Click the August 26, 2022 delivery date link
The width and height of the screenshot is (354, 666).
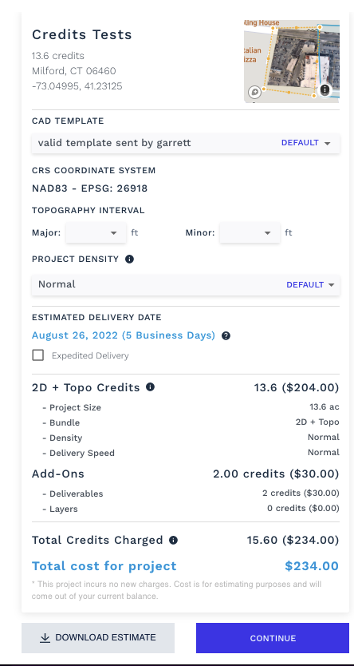124,335
